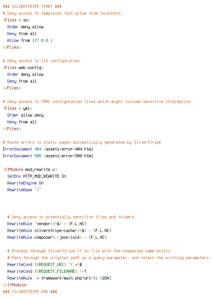This screenshot has height=298, width=214.
Task: Click framework/main.php?url=%1 in the RewriteRule
Action: 69,278
